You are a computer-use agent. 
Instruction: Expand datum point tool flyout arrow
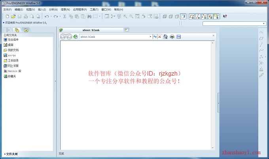[265, 57]
